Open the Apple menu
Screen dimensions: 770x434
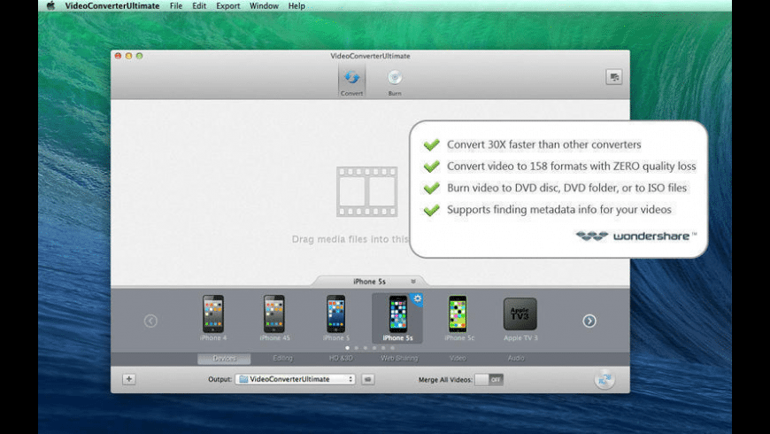pyautogui.click(x=50, y=6)
